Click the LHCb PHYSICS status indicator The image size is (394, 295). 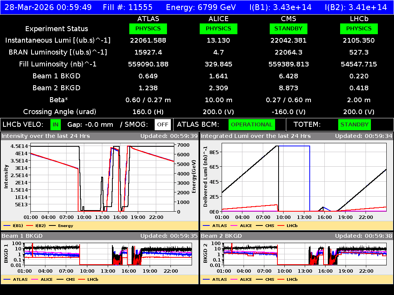click(x=359, y=28)
